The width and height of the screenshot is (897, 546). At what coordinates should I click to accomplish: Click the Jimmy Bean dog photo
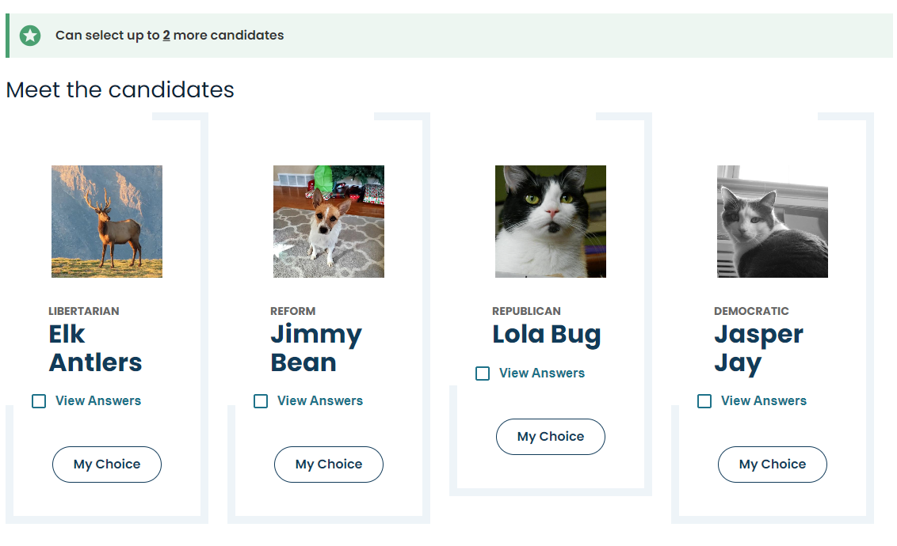coord(329,222)
